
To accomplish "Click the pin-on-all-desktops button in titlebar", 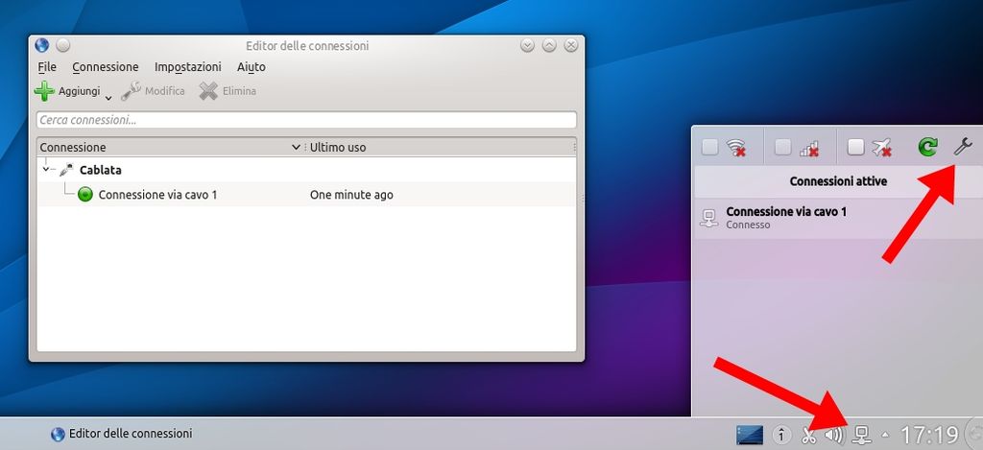I will click(x=62, y=45).
